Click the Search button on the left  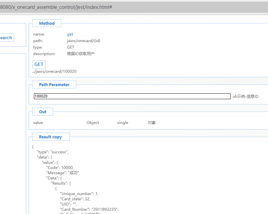pos(6,38)
